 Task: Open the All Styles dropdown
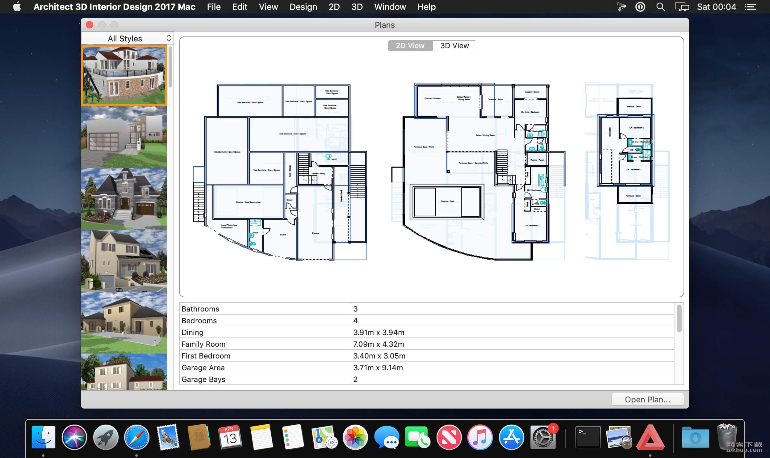click(127, 38)
